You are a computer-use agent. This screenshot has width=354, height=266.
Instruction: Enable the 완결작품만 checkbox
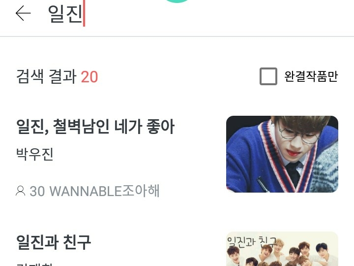click(268, 76)
